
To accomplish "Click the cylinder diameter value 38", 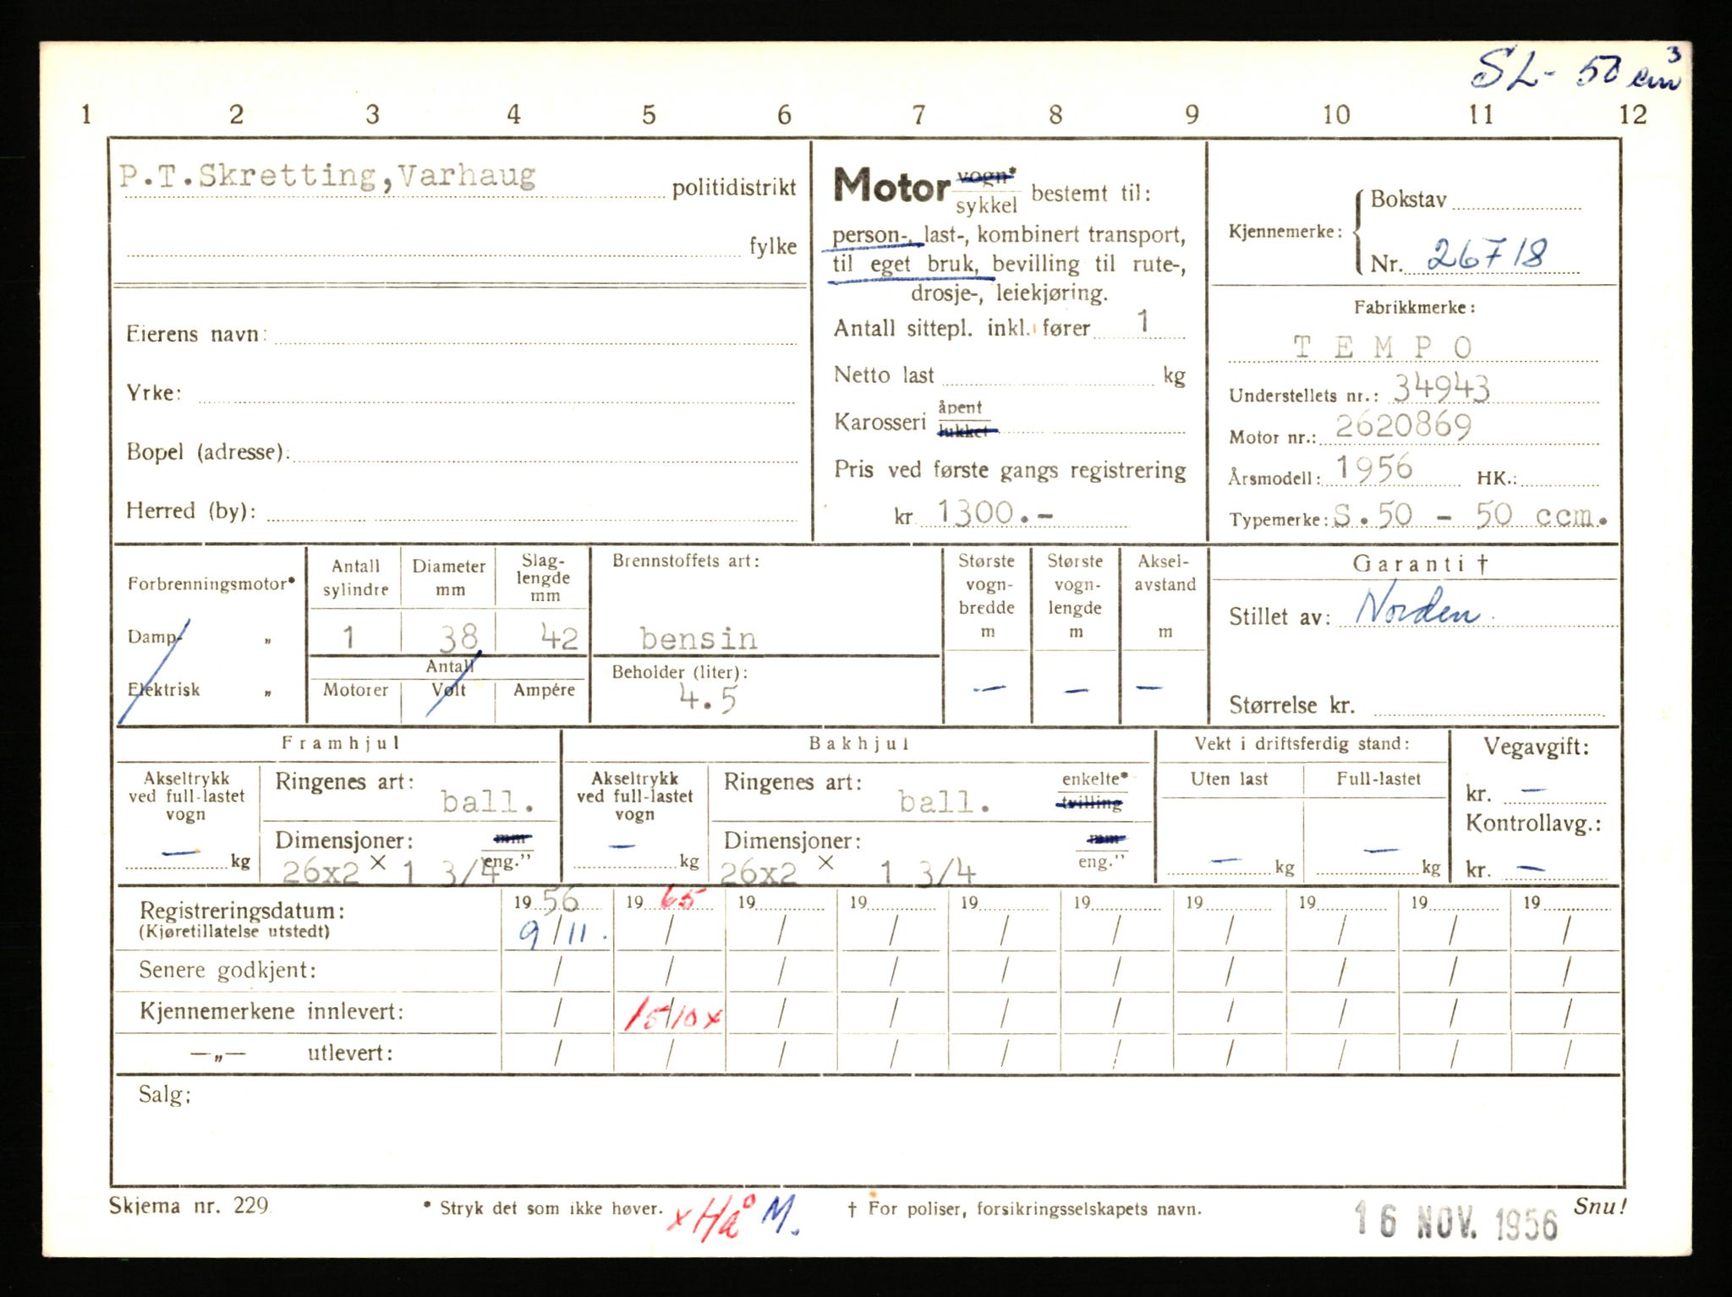I will [458, 637].
